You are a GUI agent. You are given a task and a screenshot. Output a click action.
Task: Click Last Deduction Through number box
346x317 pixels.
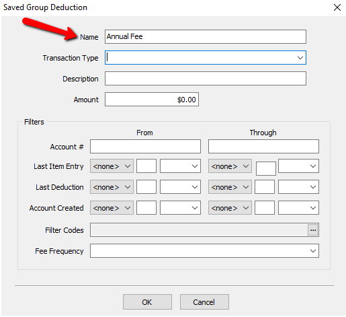pyautogui.click(x=265, y=187)
